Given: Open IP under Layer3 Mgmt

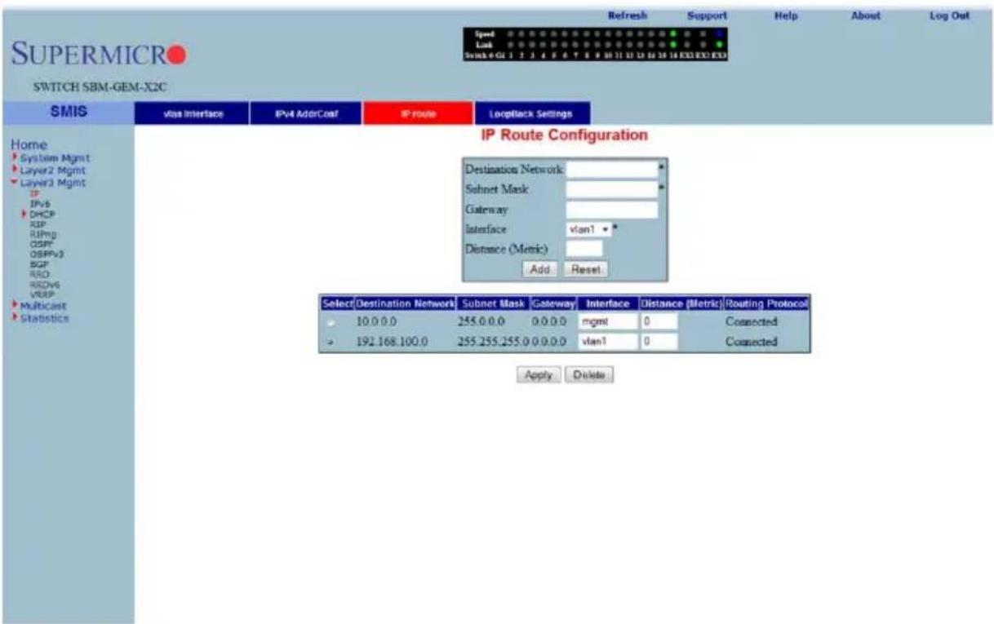Looking at the screenshot, I should click(34, 194).
